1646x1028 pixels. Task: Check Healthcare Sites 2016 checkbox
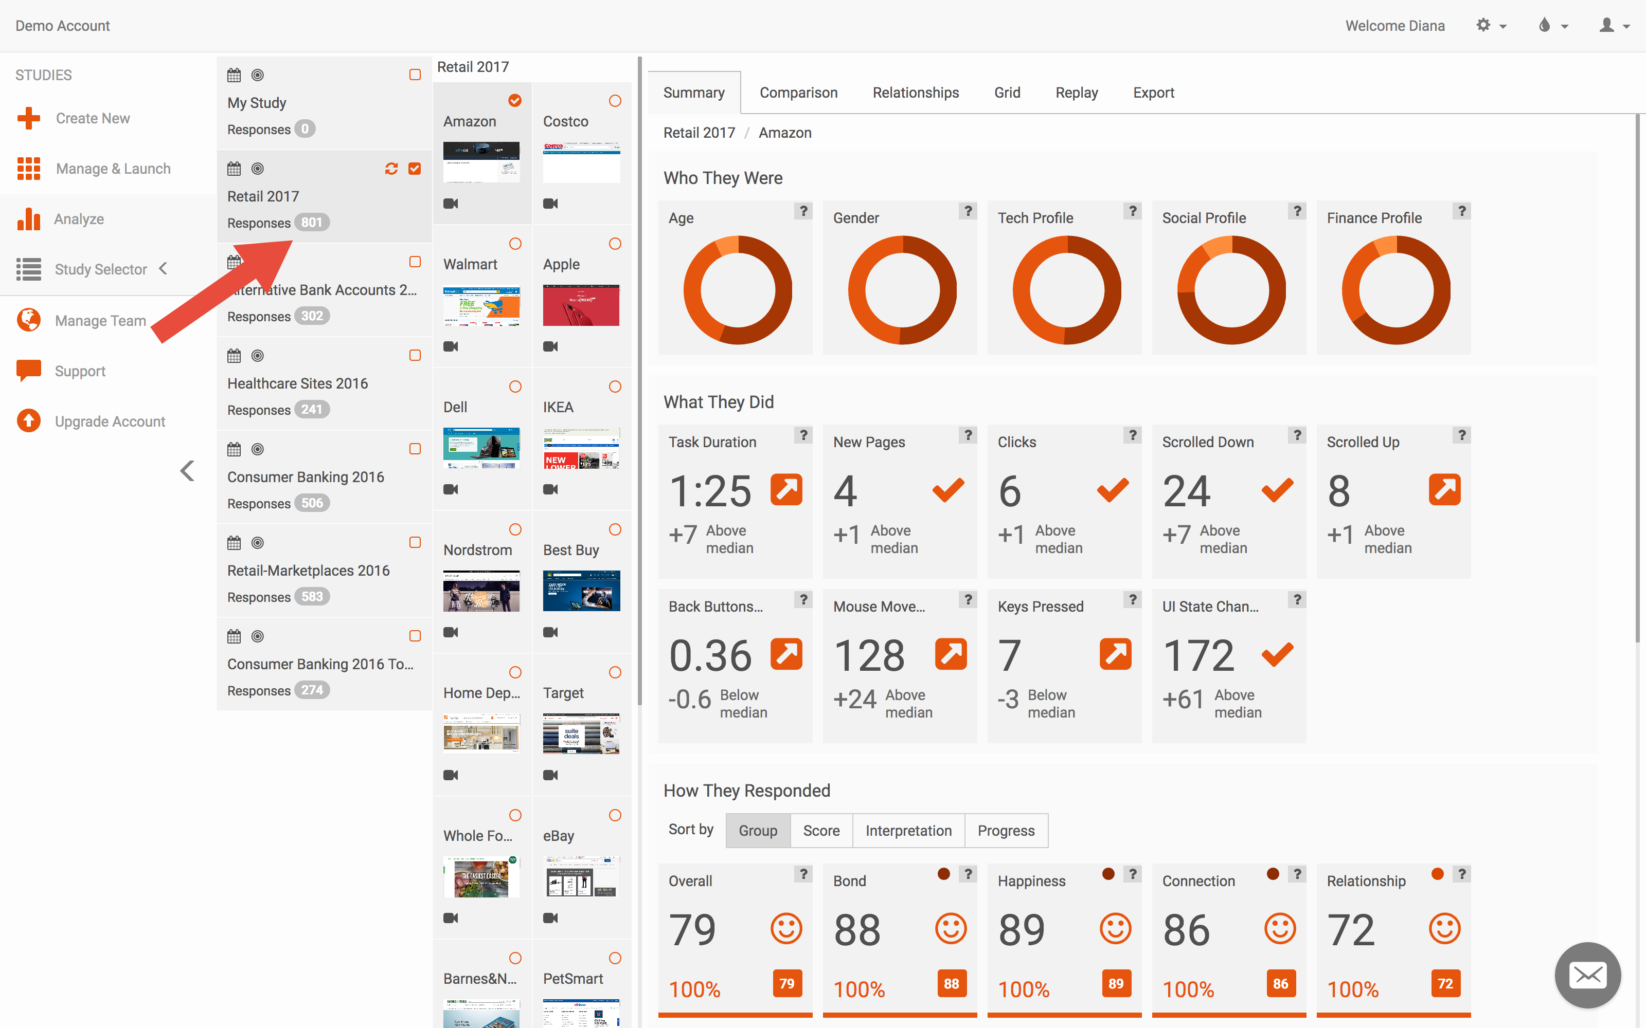[x=415, y=356]
